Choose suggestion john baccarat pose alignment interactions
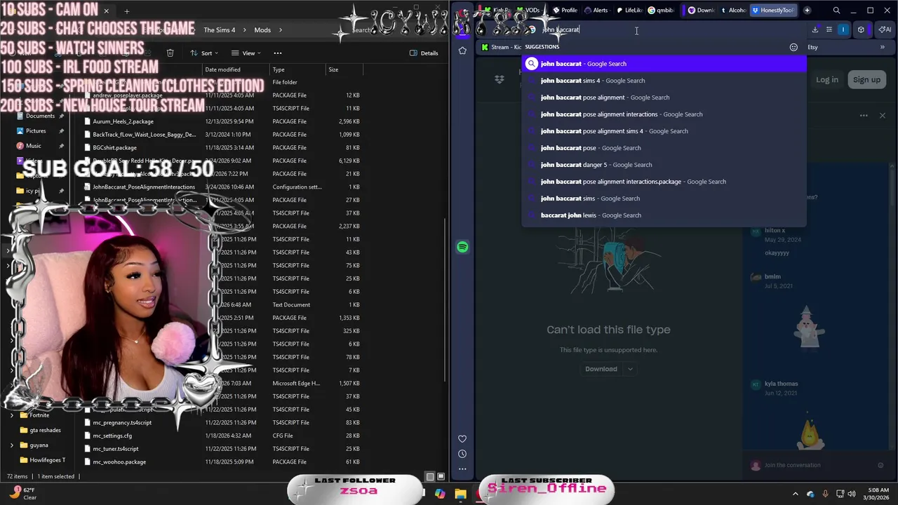898x505 pixels. (x=664, y=114)
